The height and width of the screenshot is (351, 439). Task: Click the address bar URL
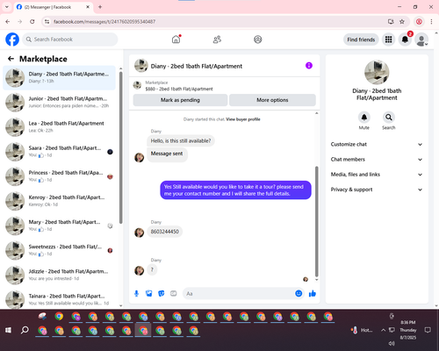click(x=104, y=22)
